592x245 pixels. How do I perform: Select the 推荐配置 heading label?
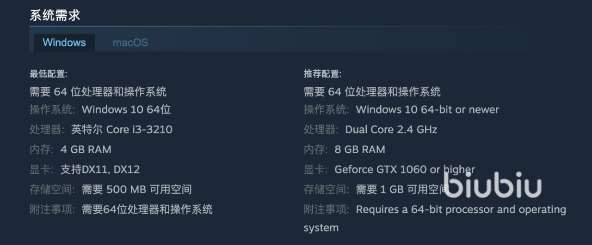[x=322, y=74]
